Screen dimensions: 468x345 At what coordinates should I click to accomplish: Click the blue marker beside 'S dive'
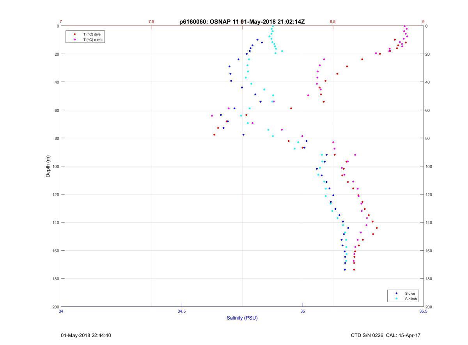tap(397, 293)
